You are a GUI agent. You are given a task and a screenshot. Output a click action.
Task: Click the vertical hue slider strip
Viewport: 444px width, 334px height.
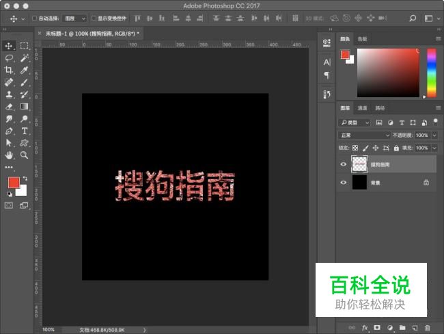432,73
